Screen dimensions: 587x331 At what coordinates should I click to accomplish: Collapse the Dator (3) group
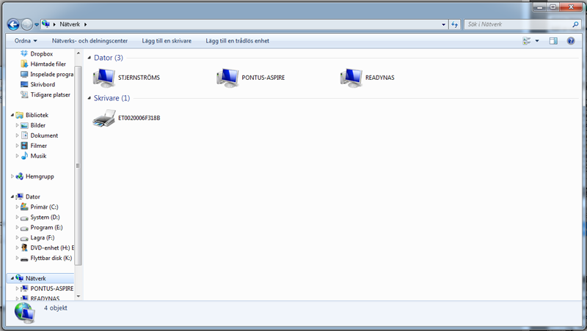tap(89, 58)
